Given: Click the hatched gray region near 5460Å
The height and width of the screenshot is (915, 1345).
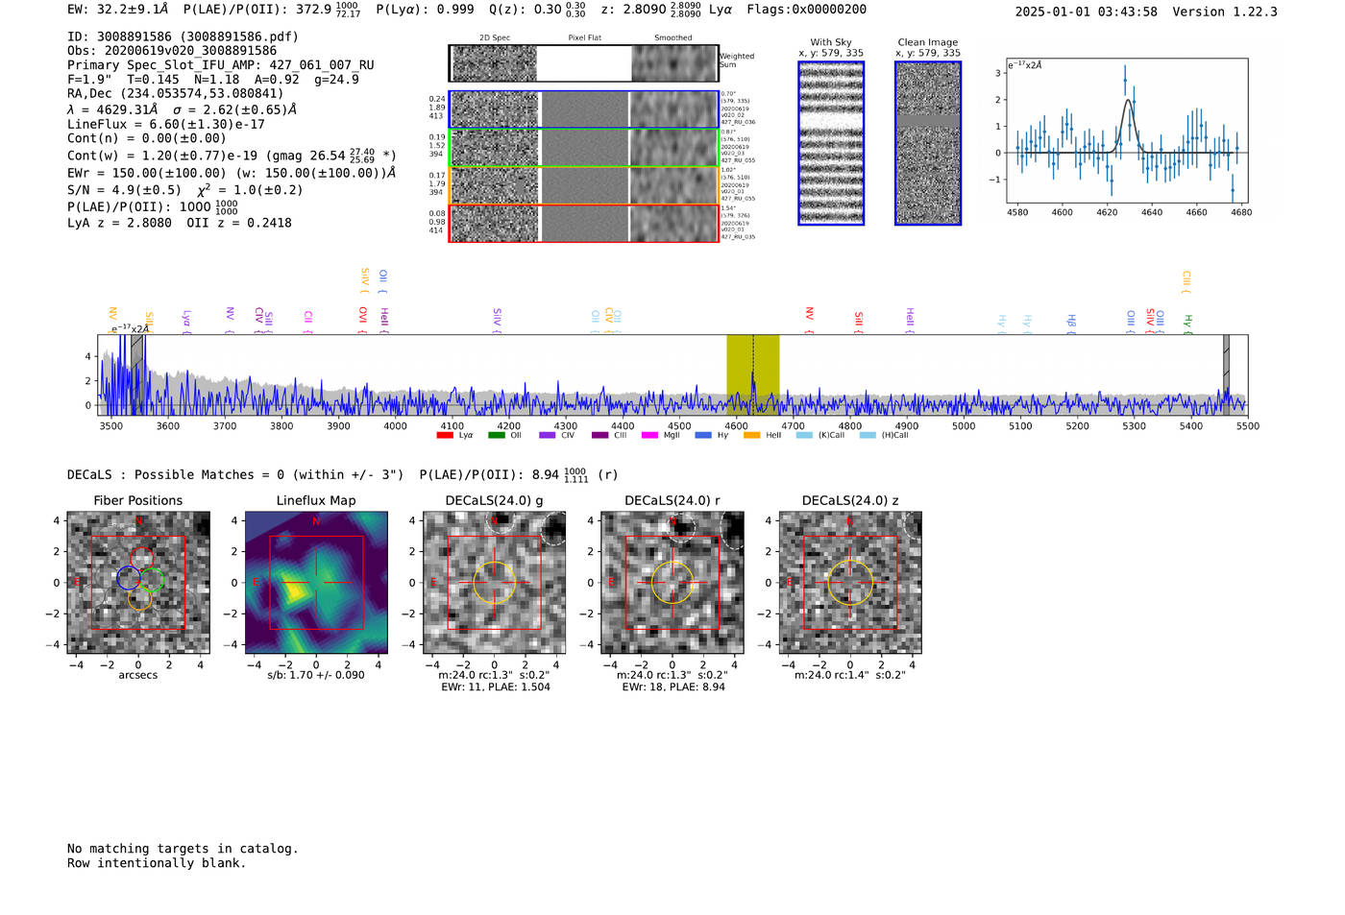Looking at the screenshot, I should (x=1226, y=374).
